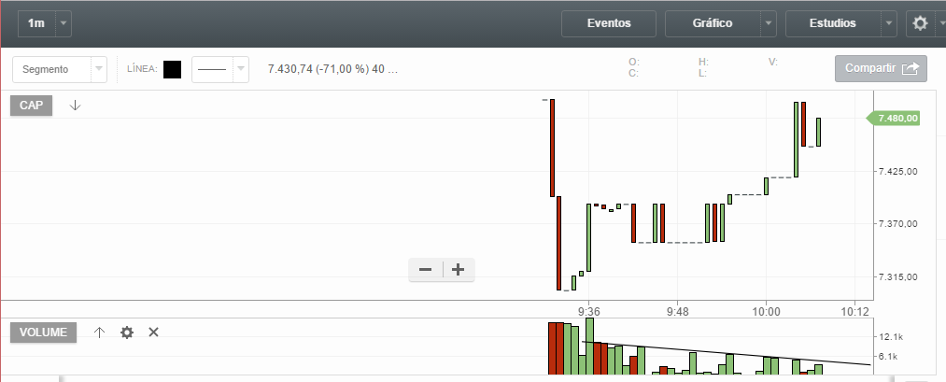Expand the arrow next to Segmento

coord(98,69)
